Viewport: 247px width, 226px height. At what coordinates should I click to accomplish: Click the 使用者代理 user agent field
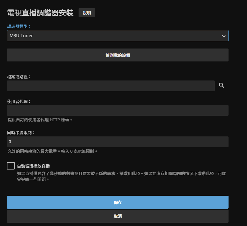118,110
